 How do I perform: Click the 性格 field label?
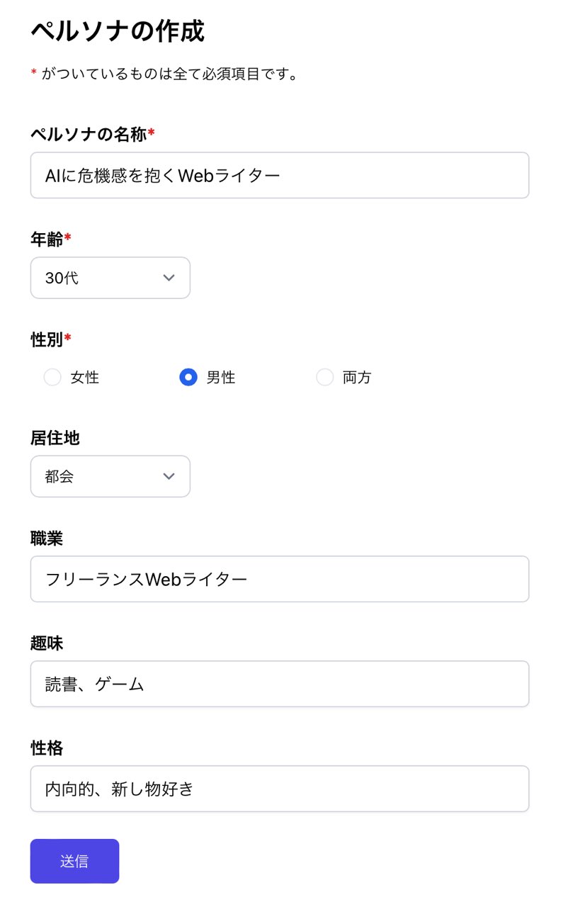(x=47, y=748)
